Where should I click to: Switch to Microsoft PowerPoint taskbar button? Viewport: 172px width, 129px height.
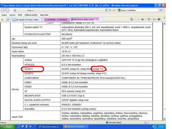tap(75, 127)
